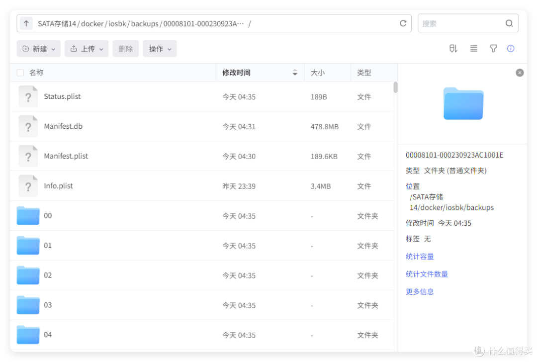
Task: Click the 大小 column header
Action: (317, 73)
